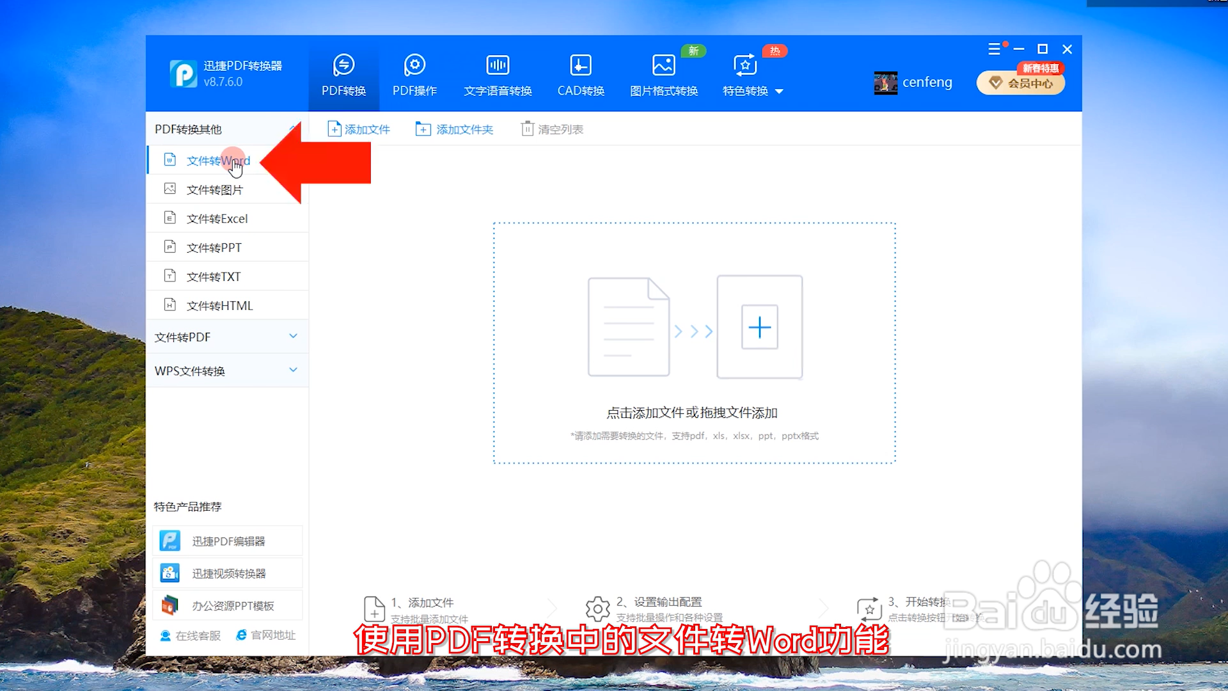This screenshot has width=1228, height=691.
Task: Click 2、设置输出配置 step text
Action: pyautogui.click(x=659, y=602)
